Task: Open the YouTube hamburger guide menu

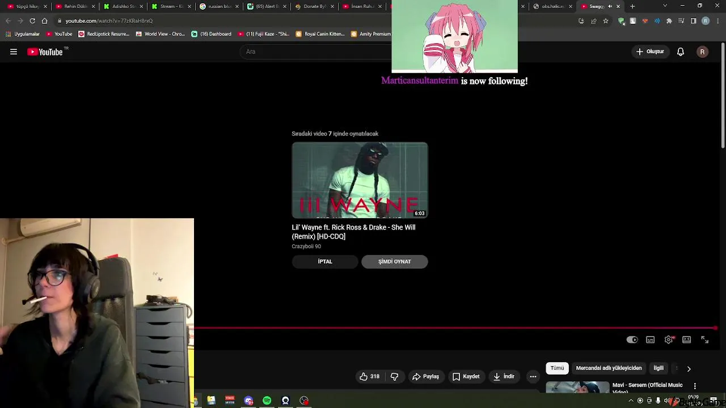Action: pyautogui.click(x=14, y=52)
